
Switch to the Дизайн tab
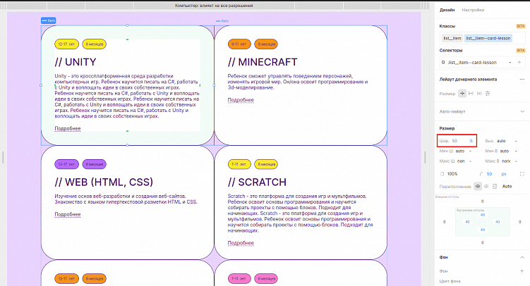(x=447, y=10)
